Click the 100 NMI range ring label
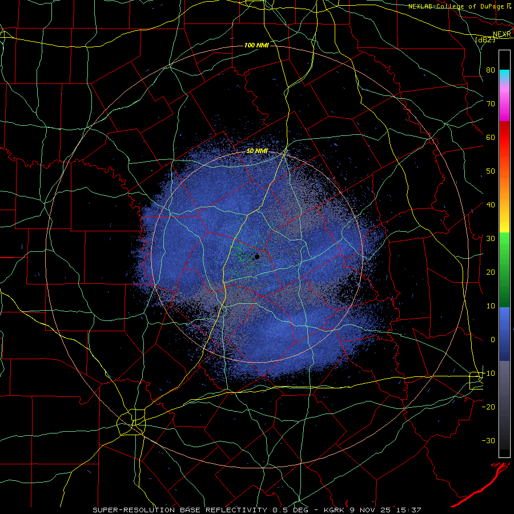The height and width of the screenshot is (514, 514). [x=256, y=45]
